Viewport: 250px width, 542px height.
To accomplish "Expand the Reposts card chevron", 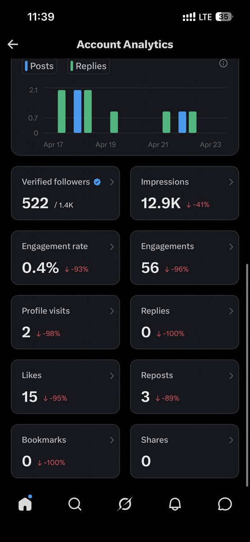I will (x=231, y=376).
